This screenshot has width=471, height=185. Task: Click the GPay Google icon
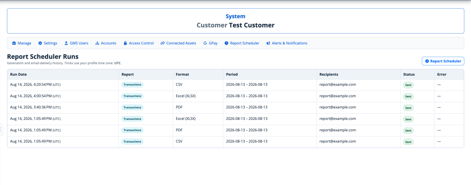point(205,43)
